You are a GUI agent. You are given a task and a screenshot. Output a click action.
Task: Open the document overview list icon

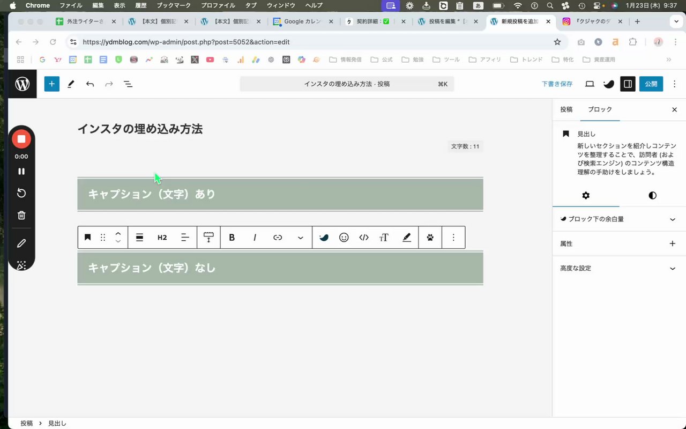(128, 84)
